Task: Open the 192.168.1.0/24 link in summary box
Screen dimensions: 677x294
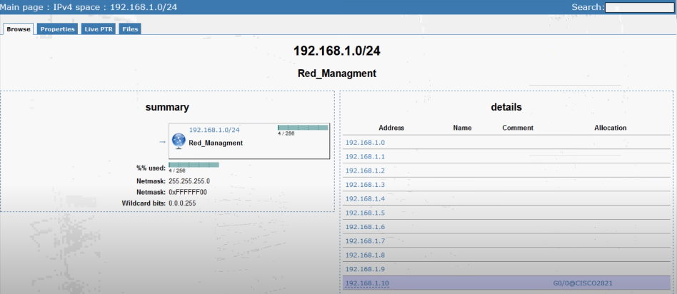Action: point(214,130)
